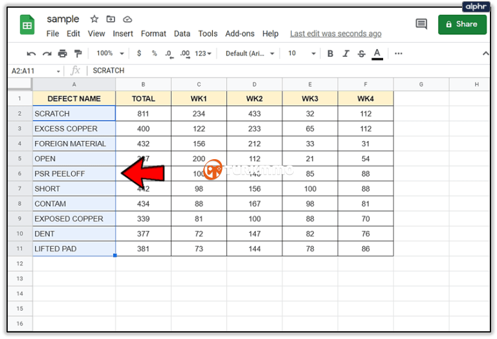The height and width of the screenshot is (339, 497).
Task: Open the 123 number format dropdown
Action: point(203,54)
